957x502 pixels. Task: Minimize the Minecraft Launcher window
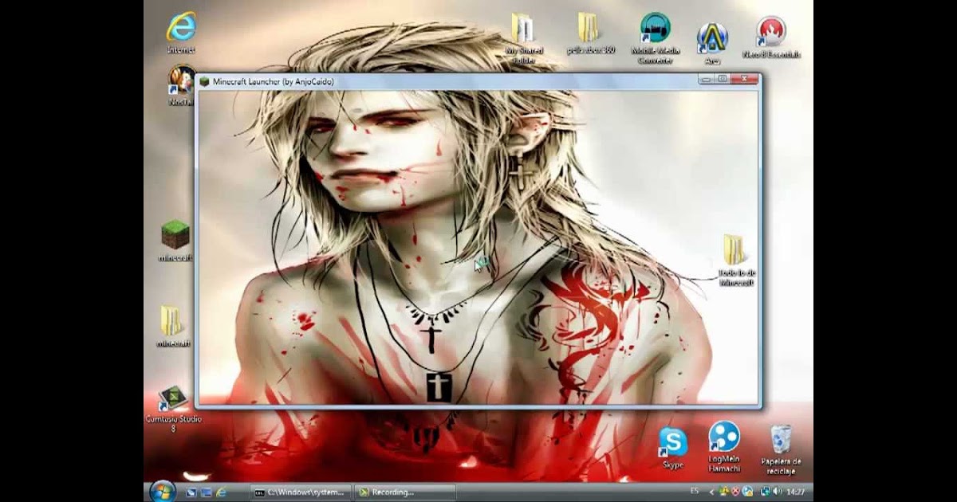[x=707, y=79]
